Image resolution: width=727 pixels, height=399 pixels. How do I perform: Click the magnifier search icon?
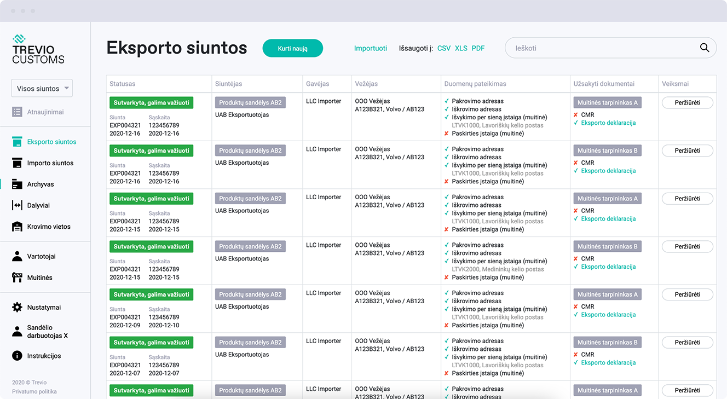click(705, 48)
